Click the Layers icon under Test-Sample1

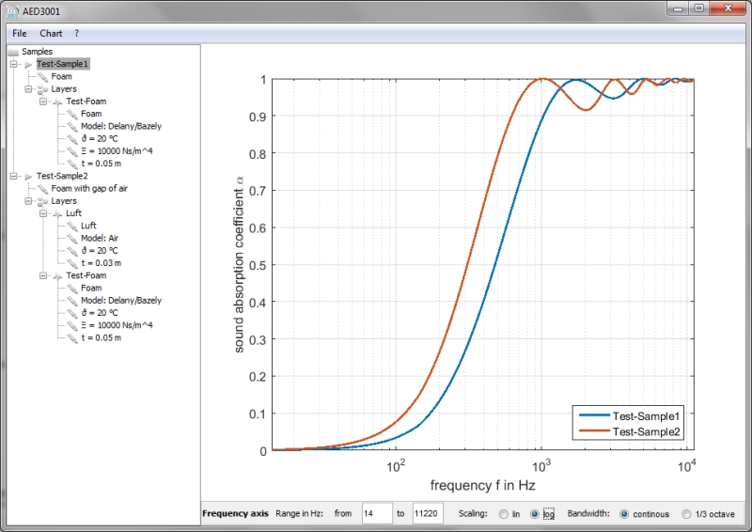point(43,89)
